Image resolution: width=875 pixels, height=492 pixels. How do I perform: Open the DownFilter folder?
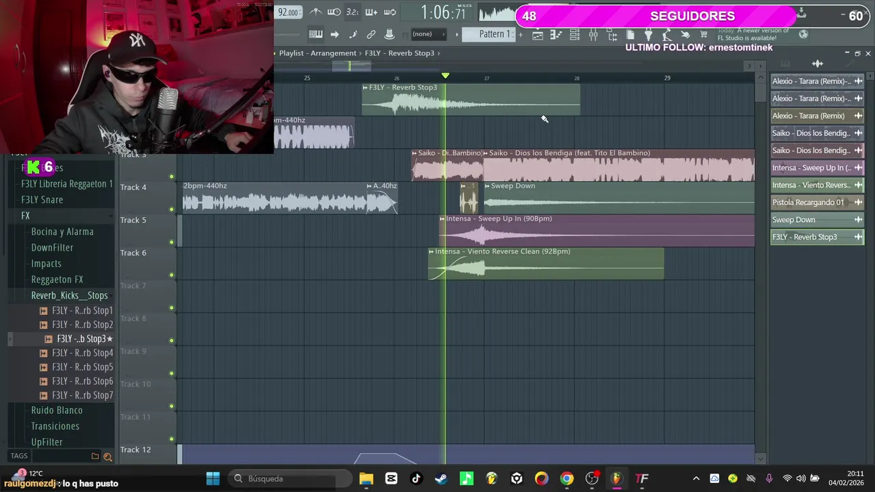click(52, 247)
